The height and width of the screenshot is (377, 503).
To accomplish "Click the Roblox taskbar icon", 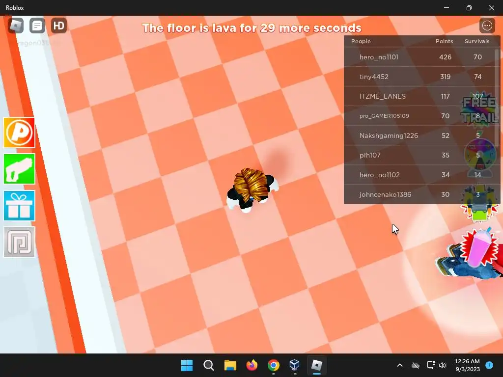I will coord(316,365).
